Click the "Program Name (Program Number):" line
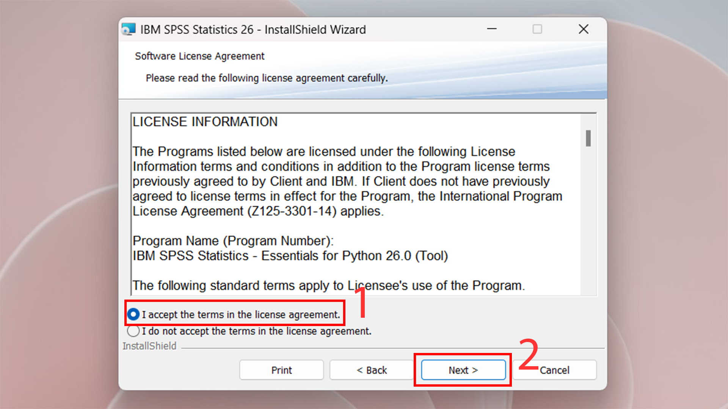Image resolution: width=728 pixels, height=409 pixels. (x=233, y=241)
